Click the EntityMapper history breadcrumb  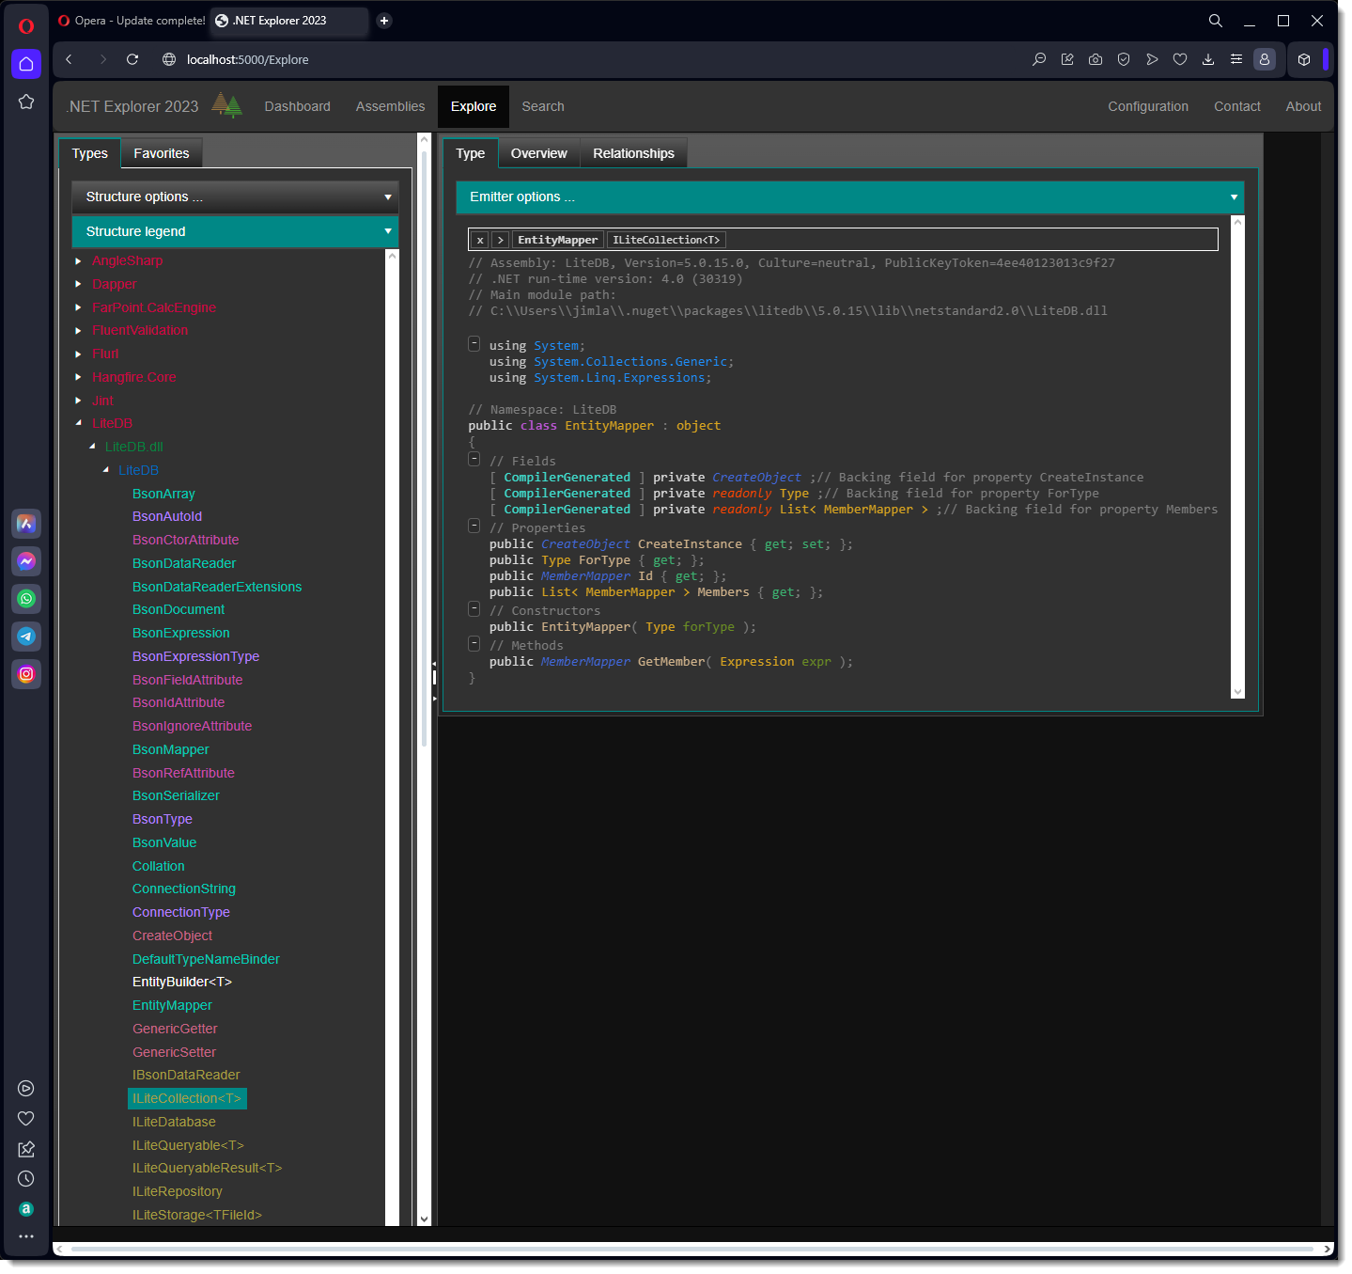(558, 241)
